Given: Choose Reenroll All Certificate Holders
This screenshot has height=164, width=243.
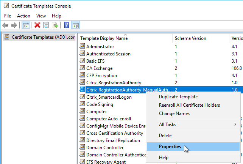Looking at the screenshot, I should pos(189,105).
